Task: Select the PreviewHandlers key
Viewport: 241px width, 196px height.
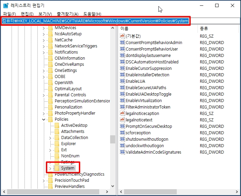Action: tap(70, 187)
